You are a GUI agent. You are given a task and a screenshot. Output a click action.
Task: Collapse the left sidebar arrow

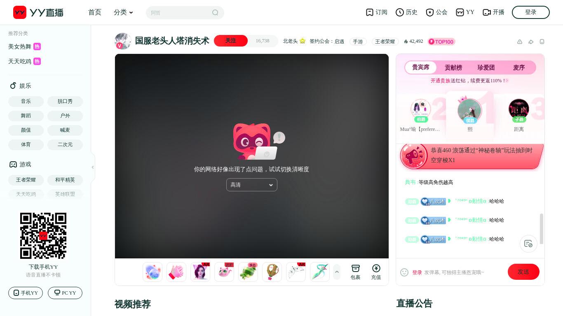(93, 167)
